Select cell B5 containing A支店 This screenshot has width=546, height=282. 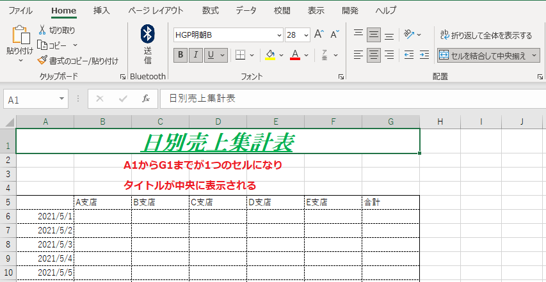pyautogui.click(x=102, y=202)
